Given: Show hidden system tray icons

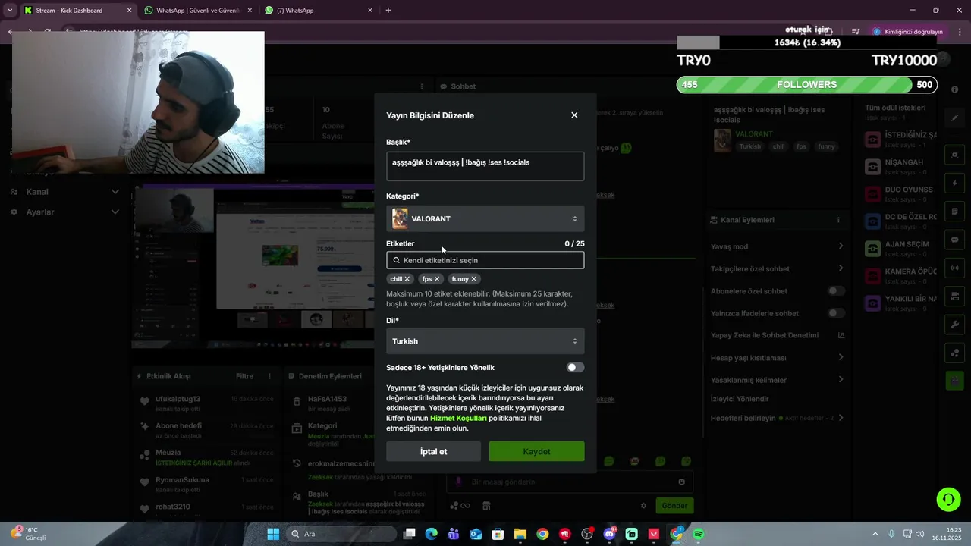Looking at the screenshot, I should [x=875, y=534].
